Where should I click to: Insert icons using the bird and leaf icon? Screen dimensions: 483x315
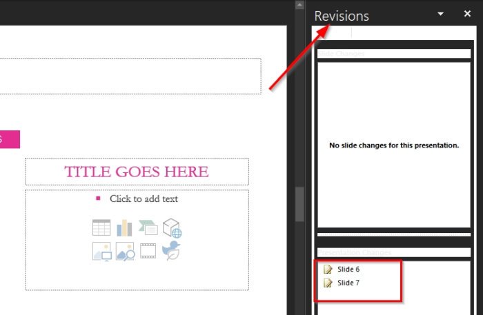click(171, 250)
